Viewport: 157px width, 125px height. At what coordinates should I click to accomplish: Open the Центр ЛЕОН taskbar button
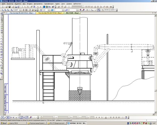pos(17,123)
